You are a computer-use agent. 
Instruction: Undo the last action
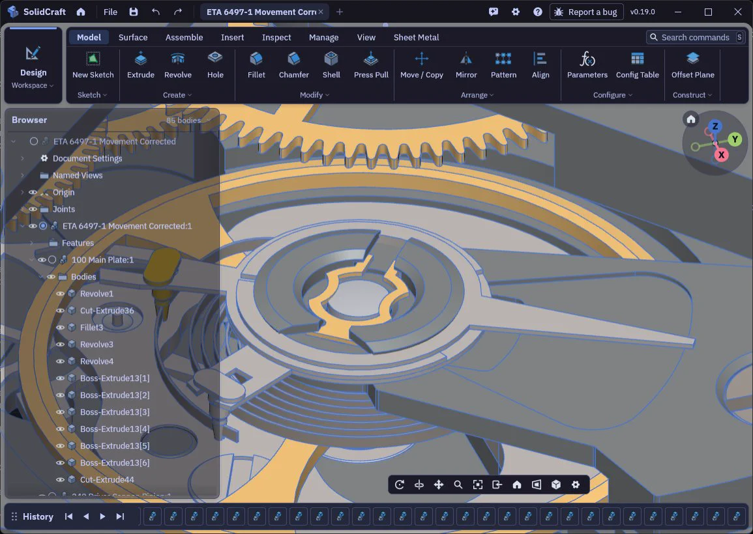(x=156, y=12)
